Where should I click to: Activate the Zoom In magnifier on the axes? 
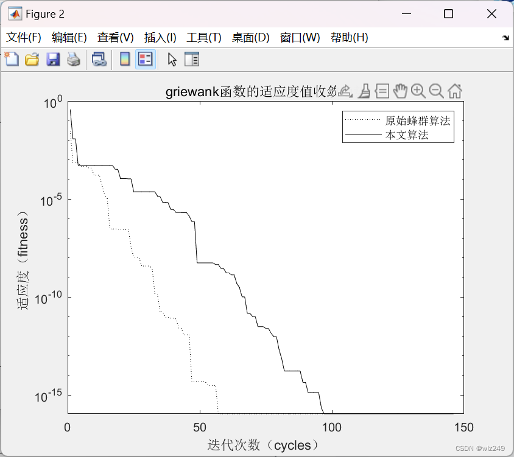417,91
